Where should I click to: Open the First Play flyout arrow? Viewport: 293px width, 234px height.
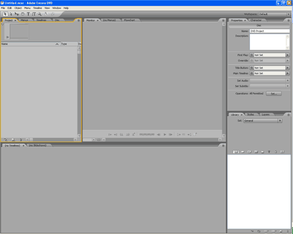(x=288, y=55)
